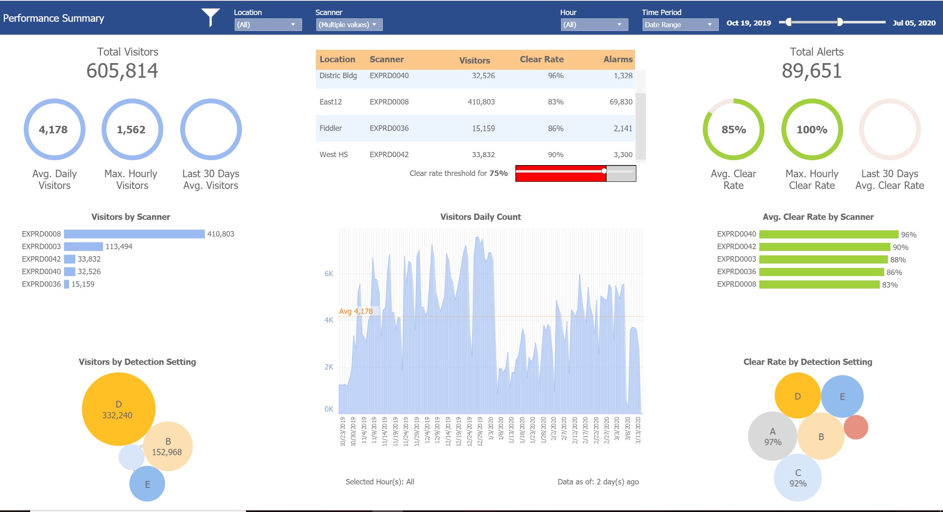Click the 69,830 alarms cell
Screen dimensions: 943x512
coord(621,102)
